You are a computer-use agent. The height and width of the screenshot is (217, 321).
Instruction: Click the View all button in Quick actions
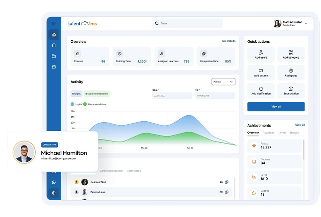click(x=276, y=106)
